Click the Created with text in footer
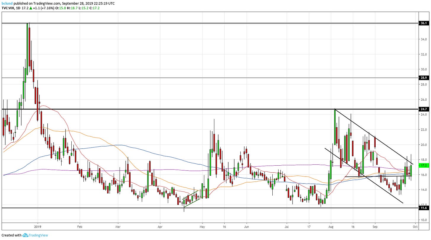This screenshot has width=431, height=240. pos(12,235)
